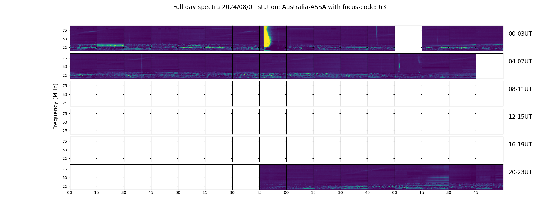Screen dimensions: 559x213
Task: Select the '20-23UT' row label
Action: click(520, 172)
